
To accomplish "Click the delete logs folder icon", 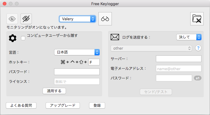I will 197,19.
